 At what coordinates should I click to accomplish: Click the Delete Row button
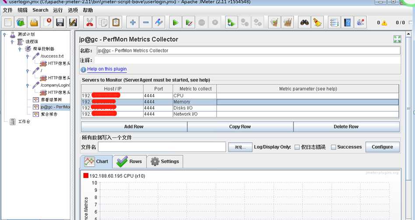tap(346, 127)
